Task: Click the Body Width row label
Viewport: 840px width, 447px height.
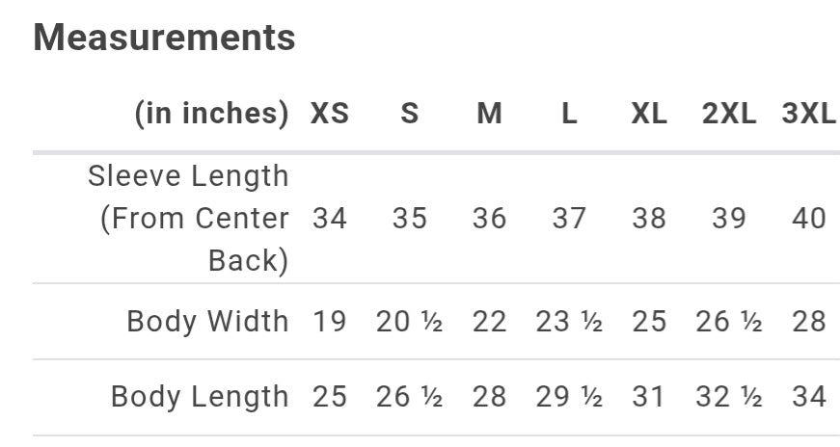Action: coord(207,321)
